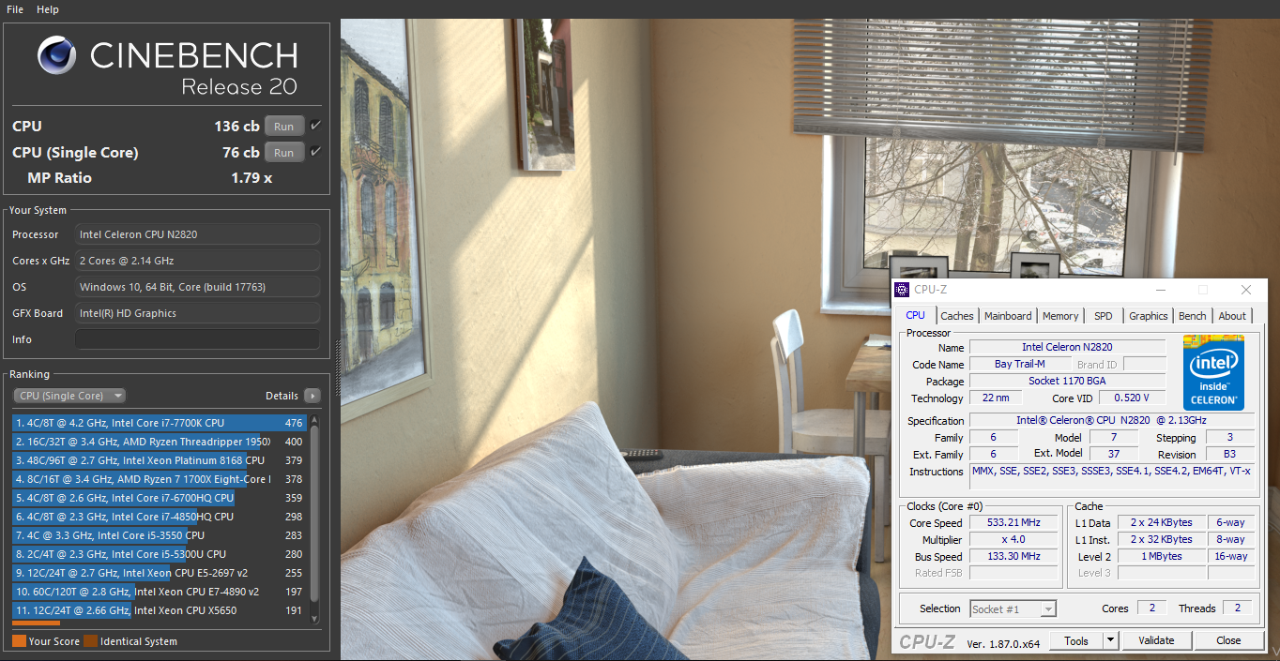The height and width of the screenshot is (661, 1280).
Task: Select ranking row AMD Ryzen Threadripper 1950
Action: point(160,442)
